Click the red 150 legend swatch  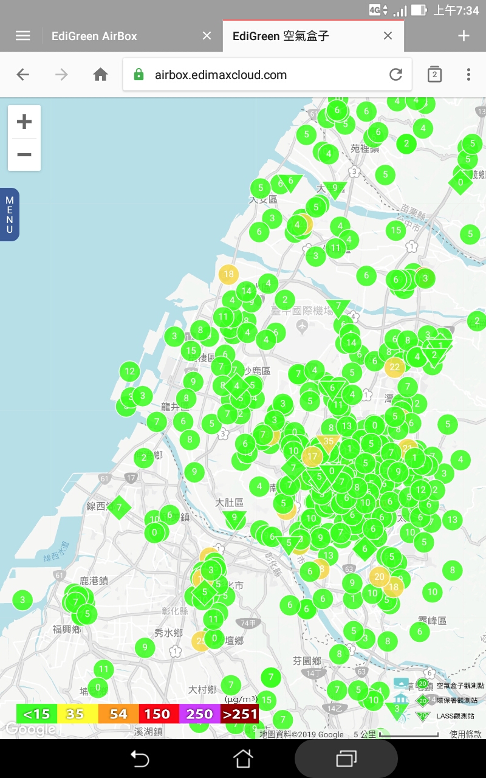point(159,714)
